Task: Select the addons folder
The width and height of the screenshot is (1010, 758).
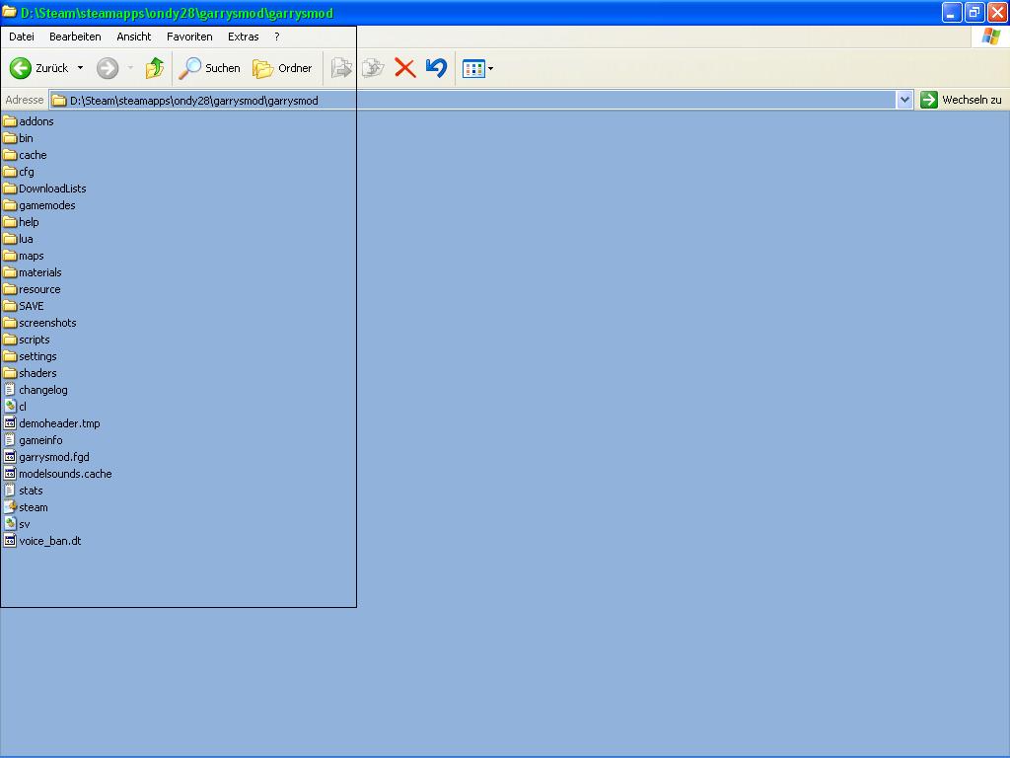Action: pos(36,121)
